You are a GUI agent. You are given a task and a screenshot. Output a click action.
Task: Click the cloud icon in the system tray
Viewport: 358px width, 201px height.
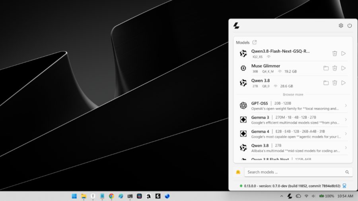[x=298, y=196]
